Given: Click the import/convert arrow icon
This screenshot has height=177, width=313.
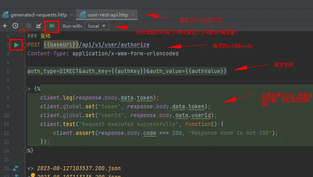Looking at the screenshot, I should tap(39, 26).
